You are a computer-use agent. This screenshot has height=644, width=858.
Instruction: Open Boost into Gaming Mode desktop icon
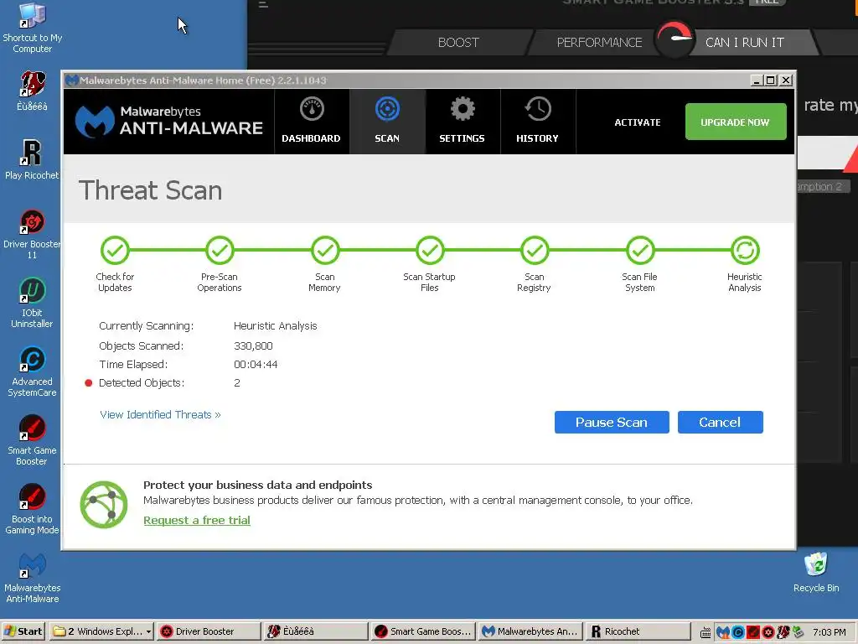click(x=33, y=509)
